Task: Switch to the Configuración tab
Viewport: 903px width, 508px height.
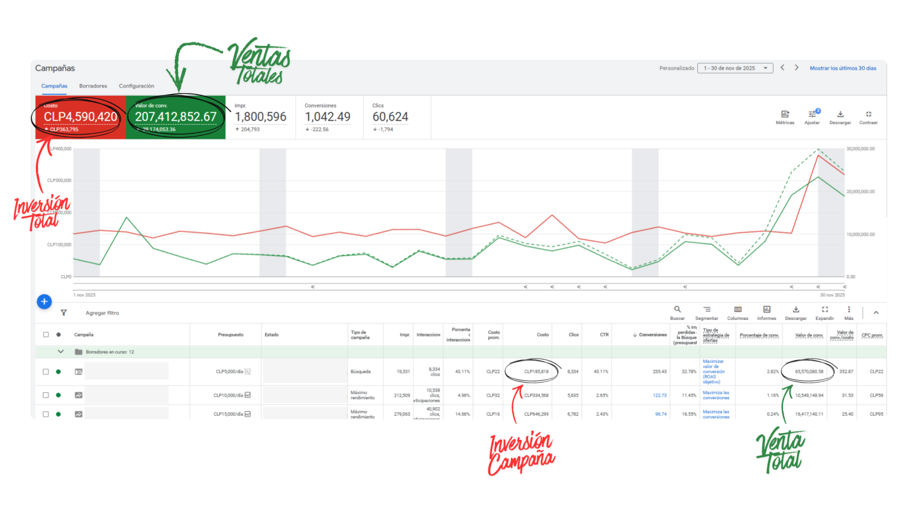Action: point(136,85)
